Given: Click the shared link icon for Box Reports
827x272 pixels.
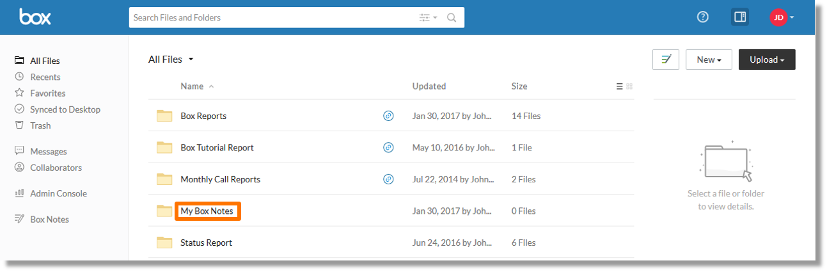Looking at the screenshot, I should [x=388, y=116].
